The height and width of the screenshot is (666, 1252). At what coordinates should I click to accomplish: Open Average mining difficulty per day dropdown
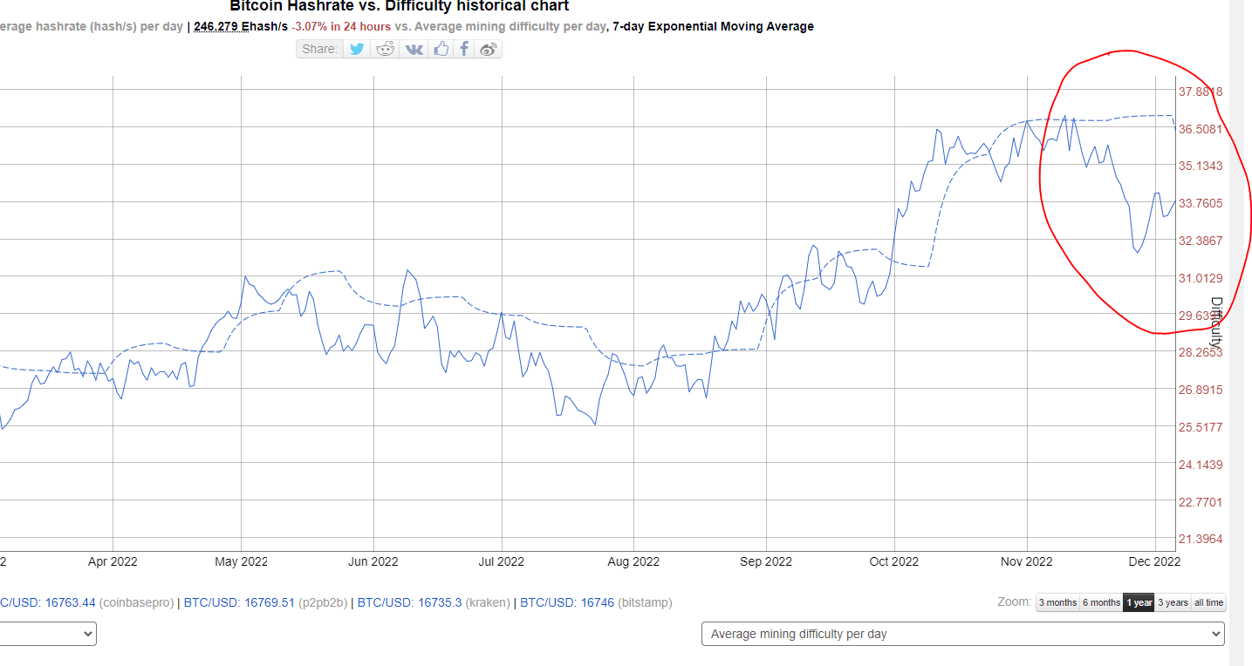pyautogui.click(x=962, y=634)
